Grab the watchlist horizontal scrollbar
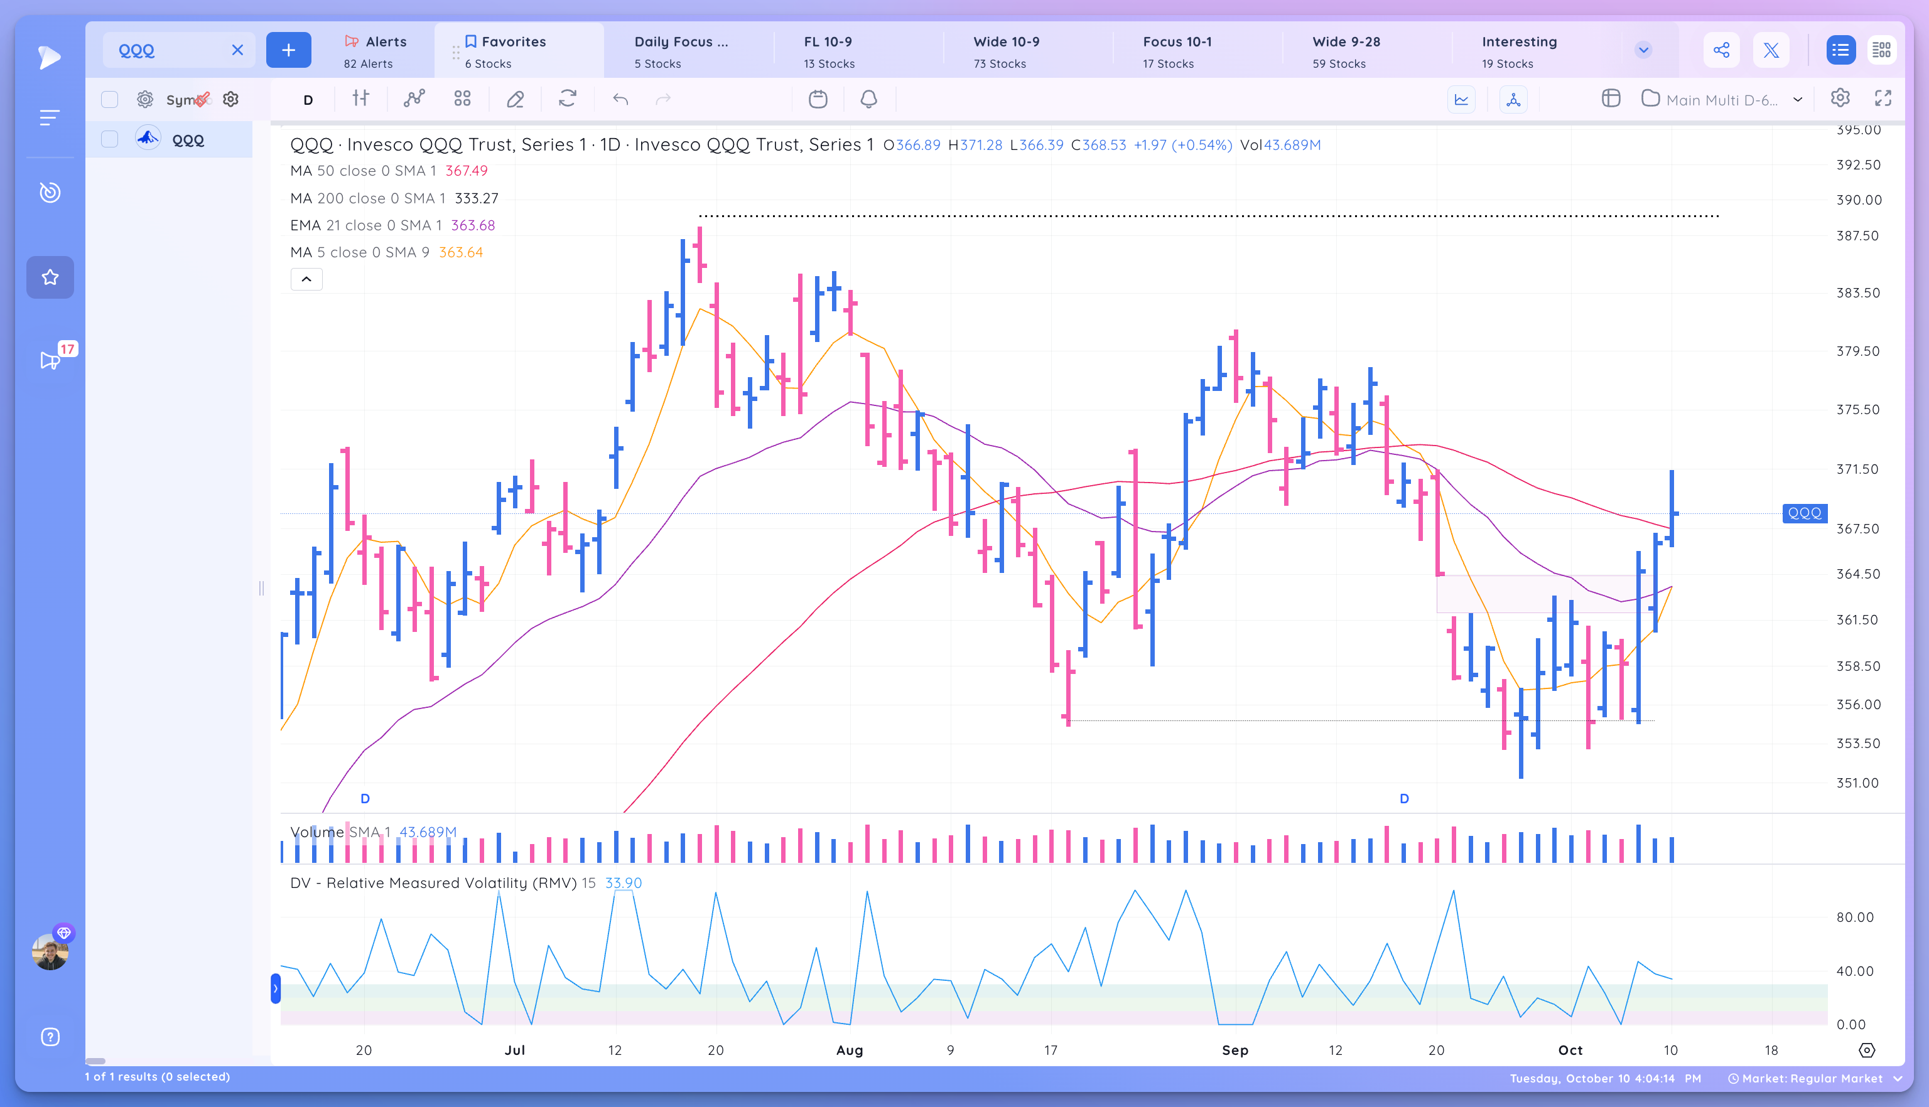The image size is (1929, 1107). [x=95, y=1061]
